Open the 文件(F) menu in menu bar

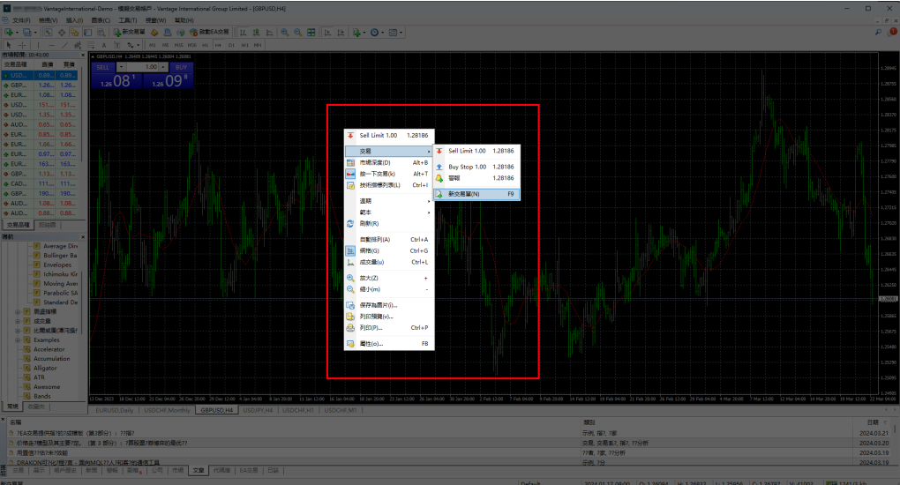point(22,19)
